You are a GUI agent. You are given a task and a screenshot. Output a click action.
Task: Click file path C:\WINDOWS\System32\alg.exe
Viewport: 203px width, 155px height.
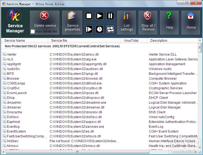(73, 59)
